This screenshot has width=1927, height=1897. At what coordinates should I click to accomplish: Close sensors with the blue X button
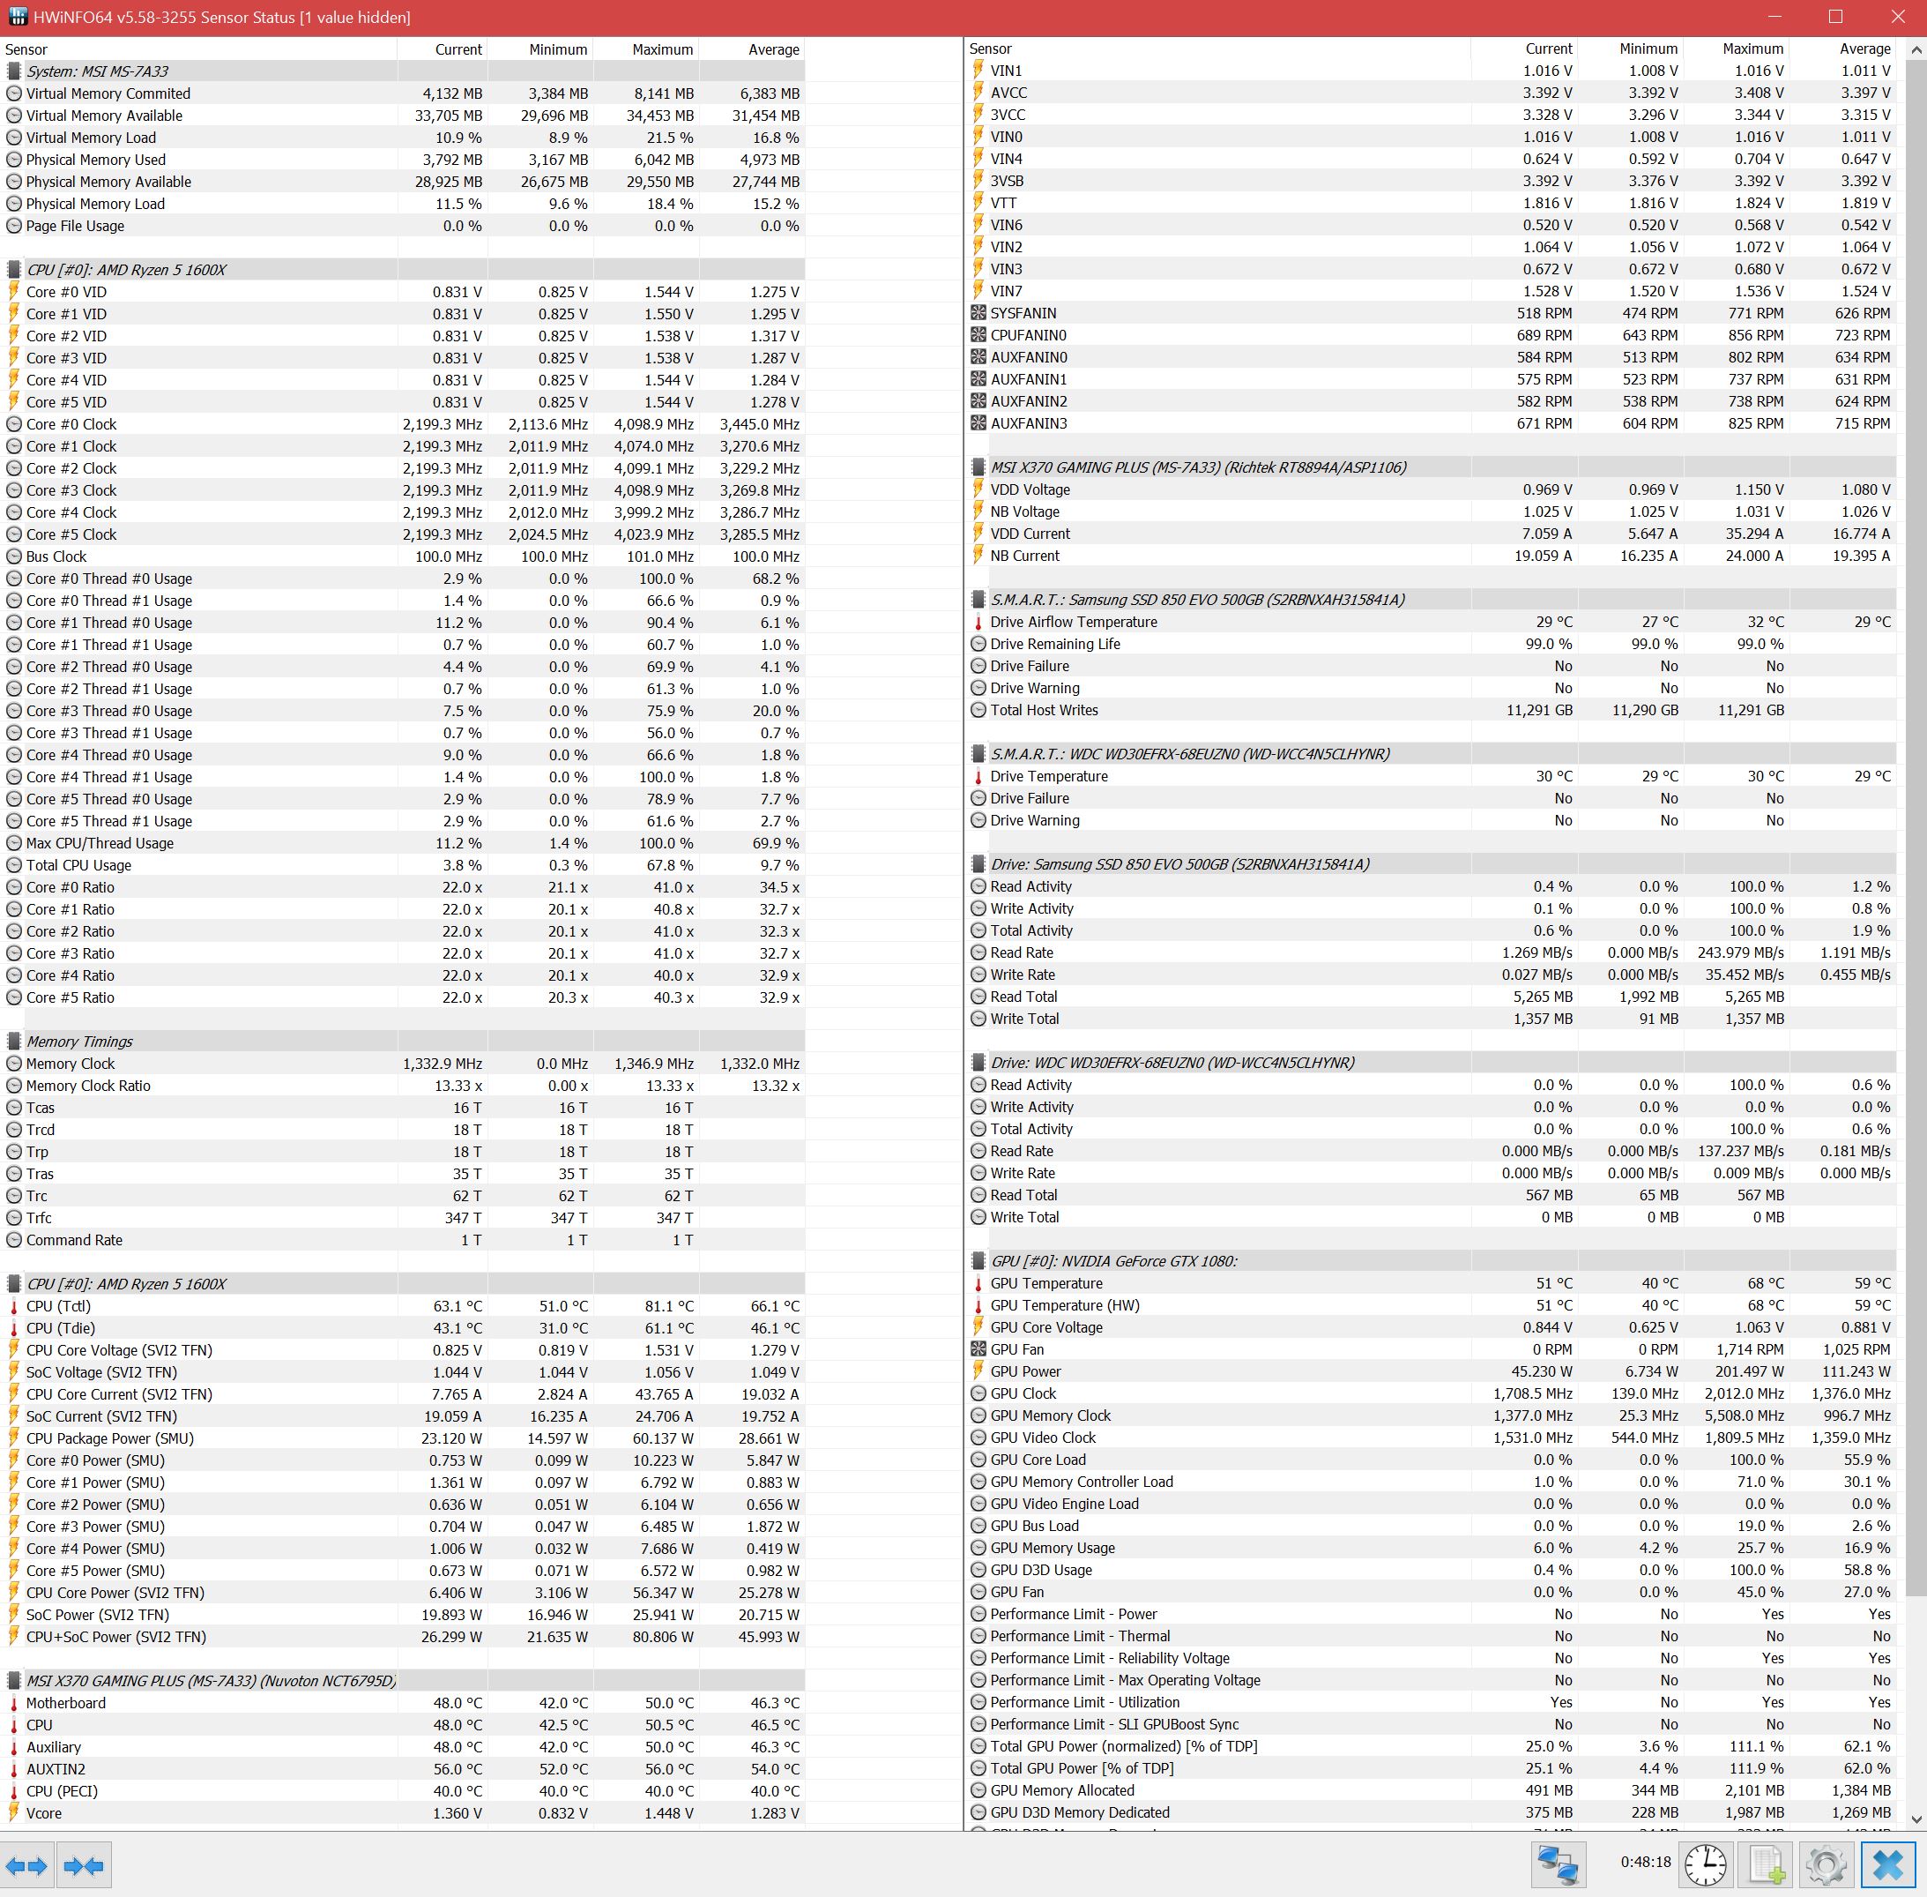tap(1888, 1865)
